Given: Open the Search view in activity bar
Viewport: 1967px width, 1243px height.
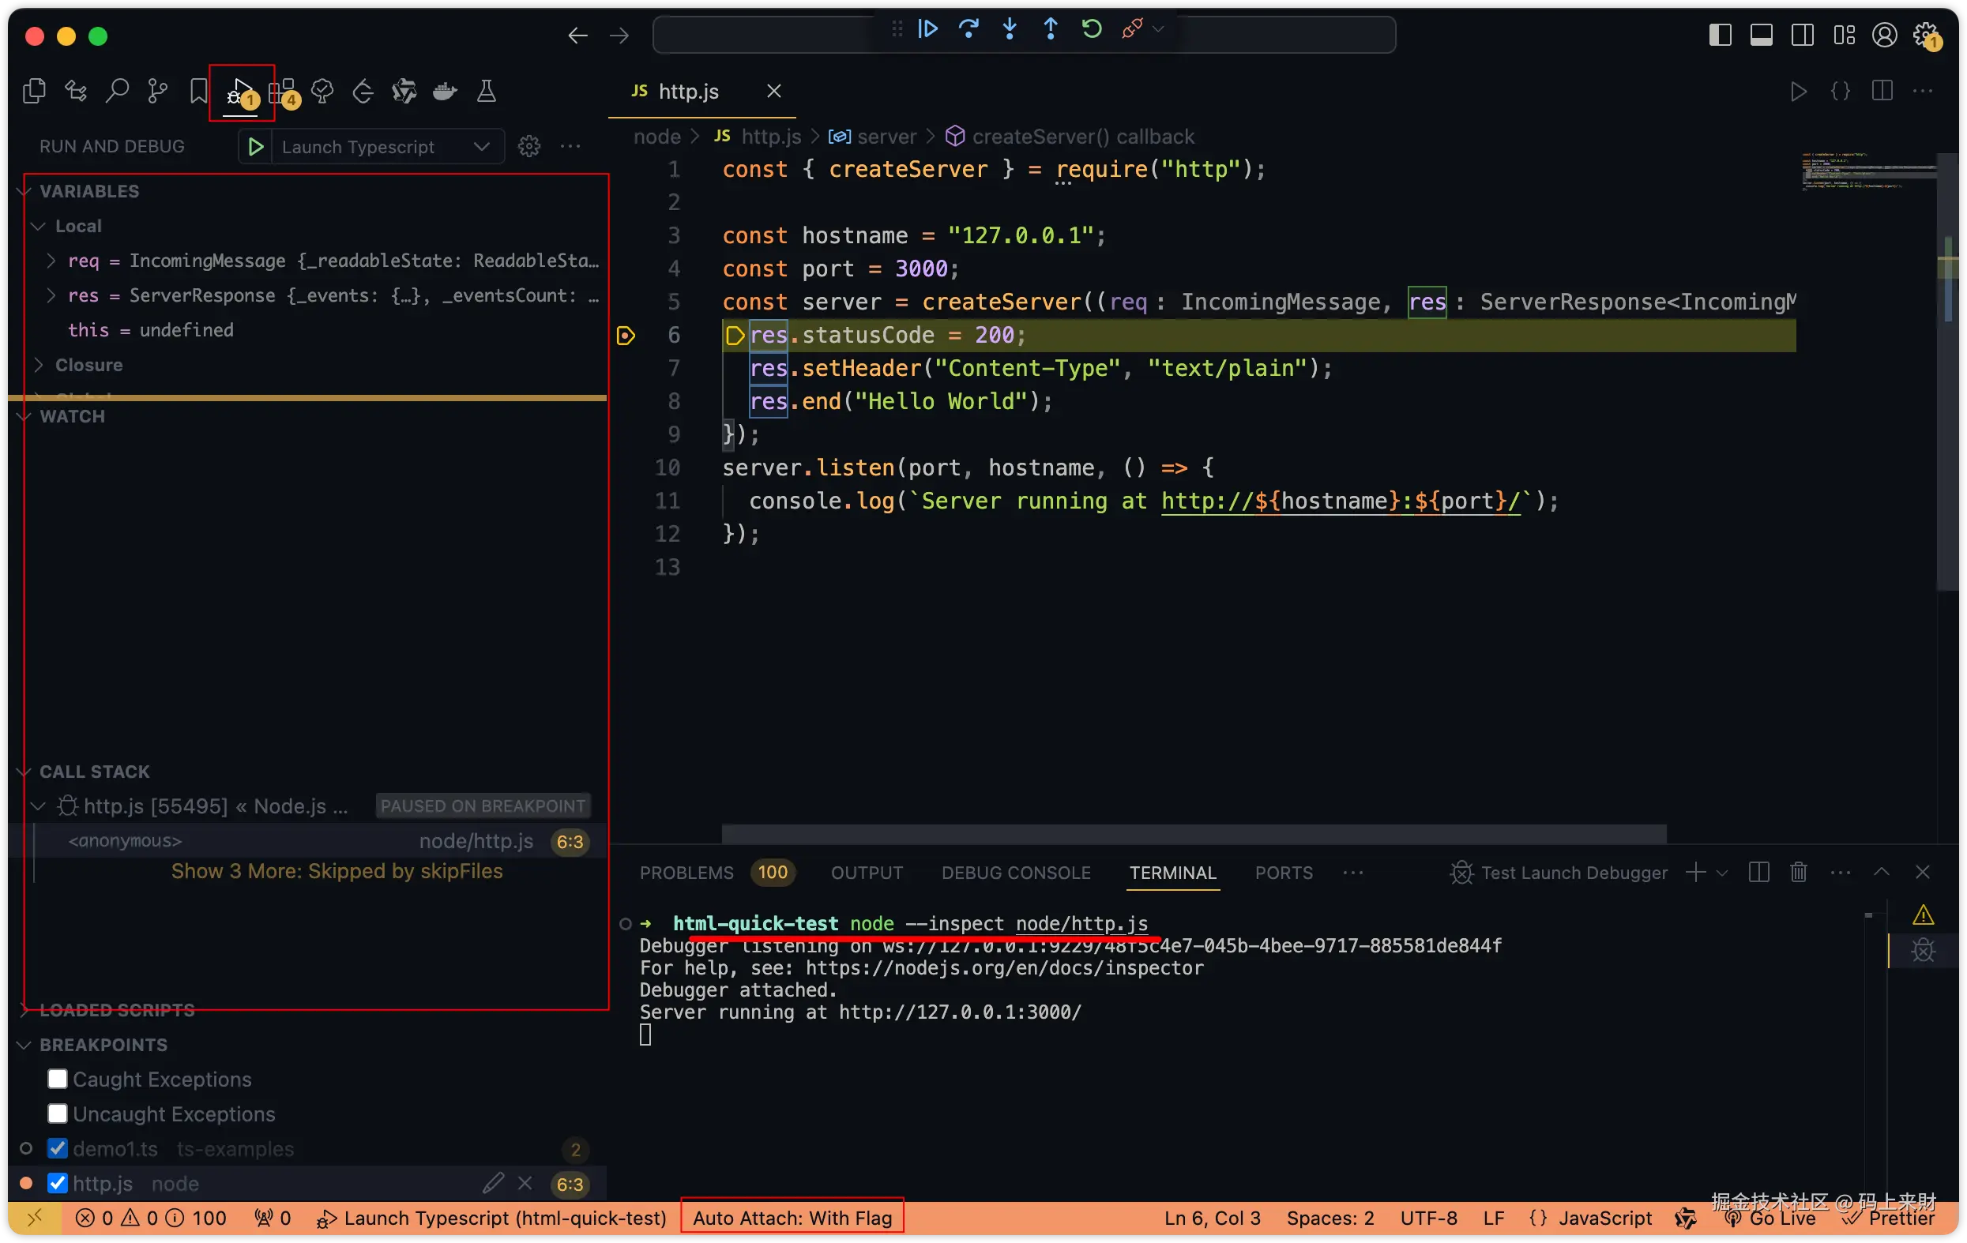Looking at the screenshot, I should tap(117, 91).
